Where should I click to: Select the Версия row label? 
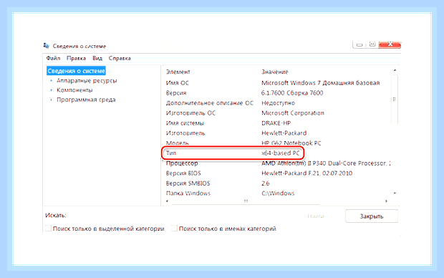tap(176, 93)
